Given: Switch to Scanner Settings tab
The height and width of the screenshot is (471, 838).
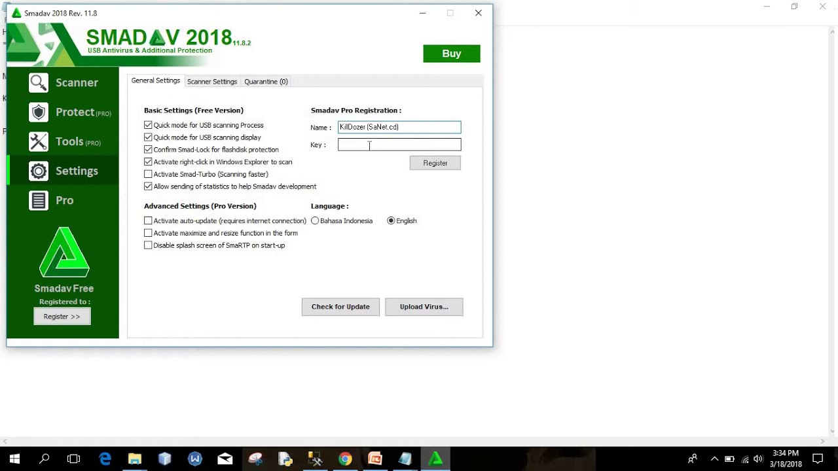Looking at the screenshot, I should click(212, 82).
